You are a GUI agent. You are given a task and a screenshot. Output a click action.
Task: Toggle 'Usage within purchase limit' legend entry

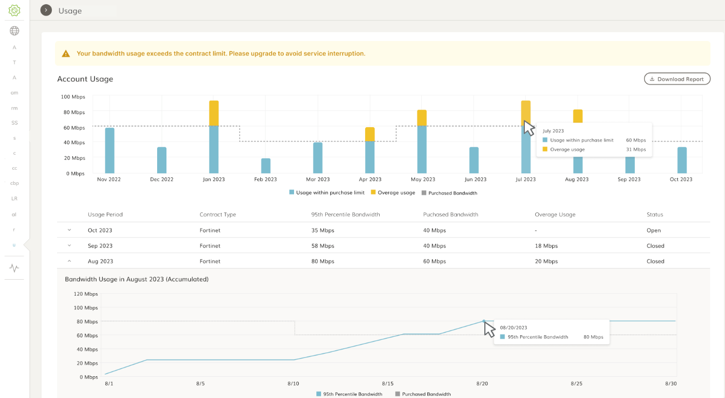(327, 193)
